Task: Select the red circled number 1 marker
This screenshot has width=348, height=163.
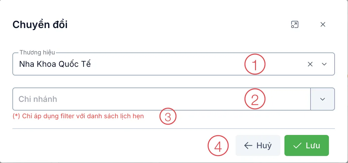Action: [255, 64]
